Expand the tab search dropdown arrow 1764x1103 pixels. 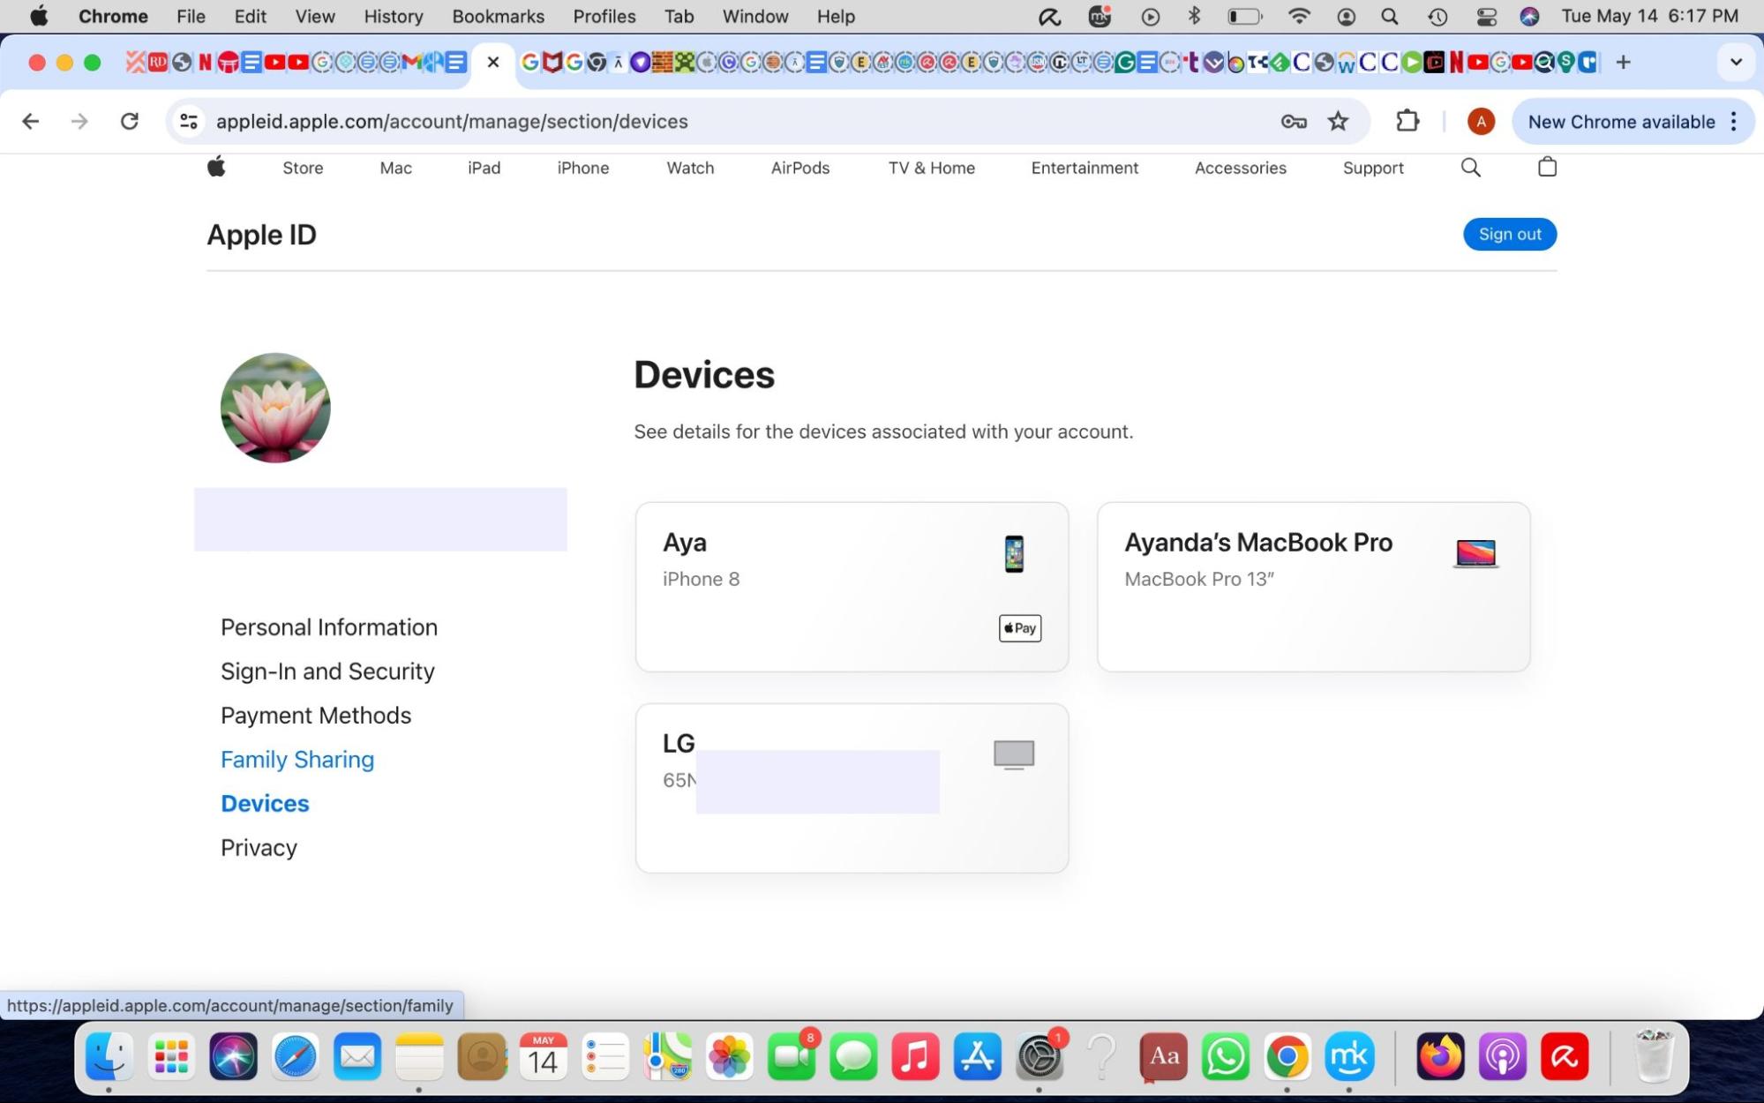pyautogui.click(x=1736, y=62)
